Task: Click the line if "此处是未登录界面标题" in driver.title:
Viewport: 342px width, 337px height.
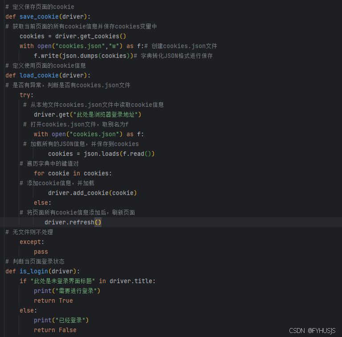Action: coord(87,281)
